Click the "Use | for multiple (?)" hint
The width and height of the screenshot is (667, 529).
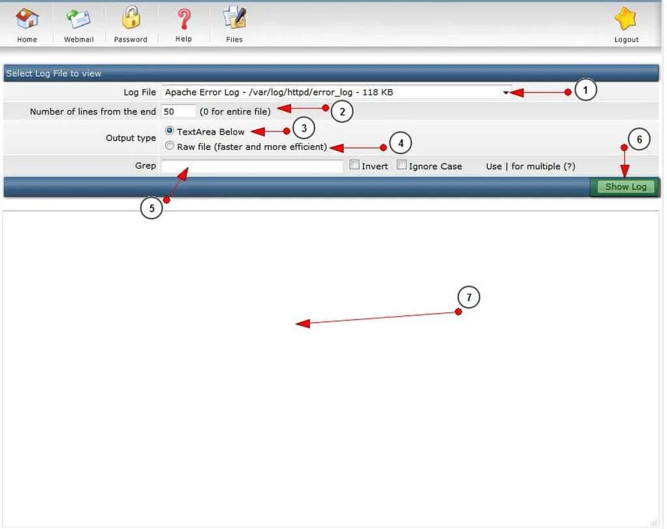[530, 166]
